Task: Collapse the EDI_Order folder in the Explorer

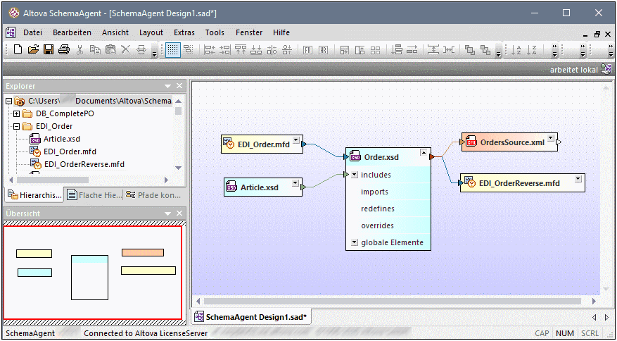Action: tap(17, 126)
